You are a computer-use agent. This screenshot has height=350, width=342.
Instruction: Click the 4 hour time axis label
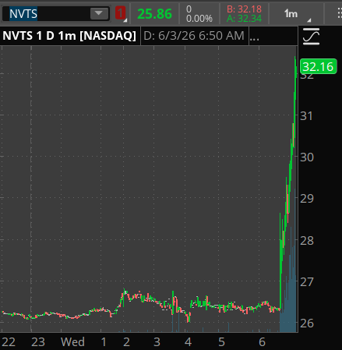coord(188,342)
